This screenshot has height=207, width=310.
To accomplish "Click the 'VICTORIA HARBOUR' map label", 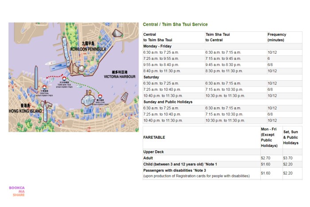I will coord(120,77).
